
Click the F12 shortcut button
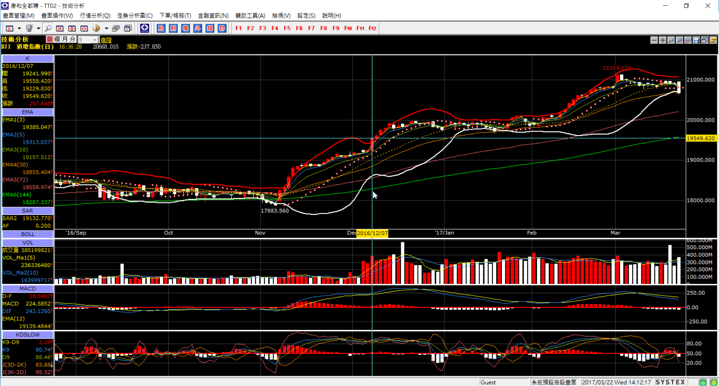click(373, 28)
